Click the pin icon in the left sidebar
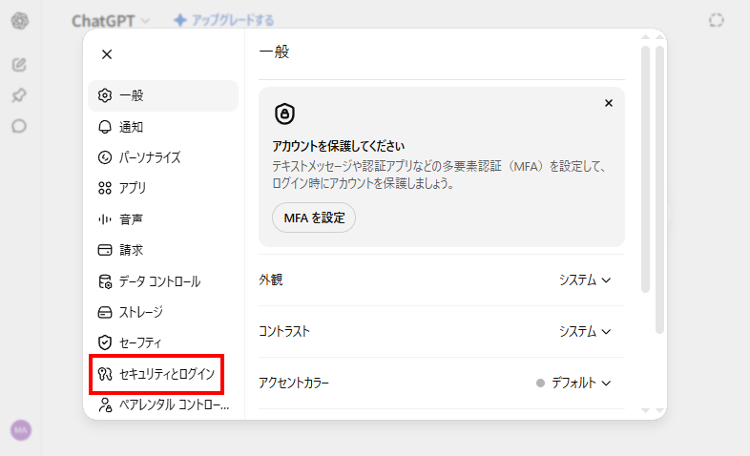The image size is (750, 456). [19, 95]
